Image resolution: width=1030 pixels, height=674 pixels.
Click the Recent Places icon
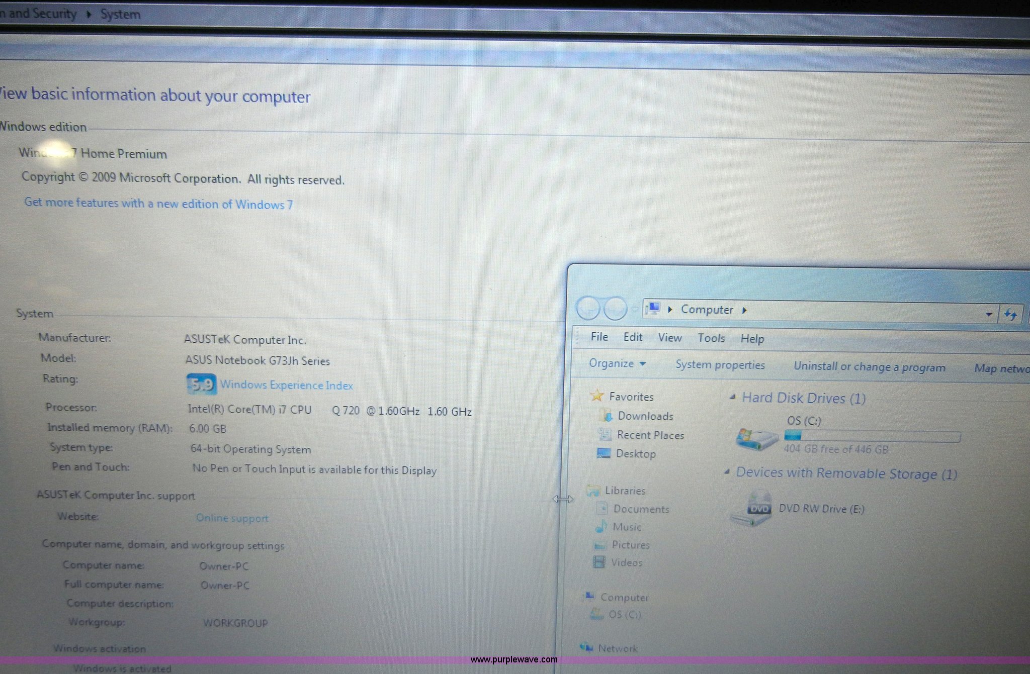click(605, 434)
